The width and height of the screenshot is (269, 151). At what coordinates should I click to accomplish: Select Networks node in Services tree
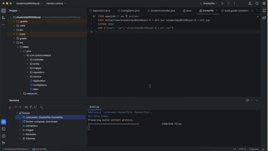click(x=31, y=134)
